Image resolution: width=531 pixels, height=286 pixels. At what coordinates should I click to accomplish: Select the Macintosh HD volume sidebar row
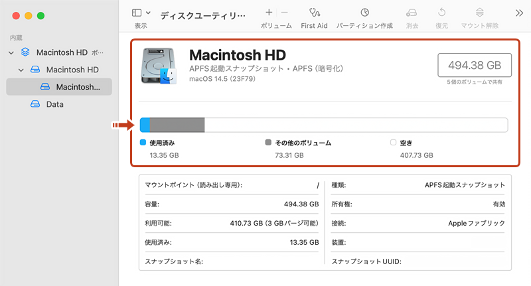pos(59,70)
